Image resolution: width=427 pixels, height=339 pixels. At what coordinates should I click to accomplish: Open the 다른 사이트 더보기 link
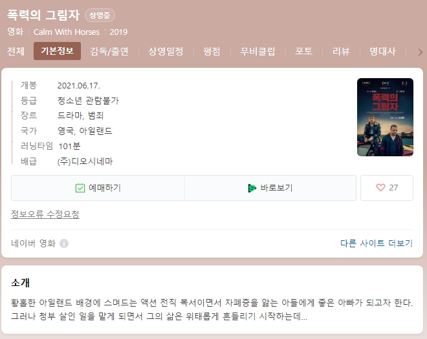(377, 243)
